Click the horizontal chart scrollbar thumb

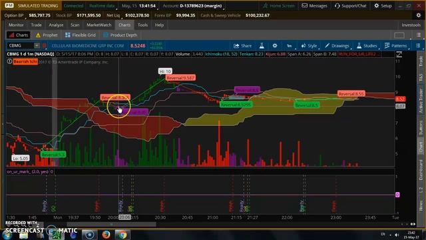tap(111, 224)
